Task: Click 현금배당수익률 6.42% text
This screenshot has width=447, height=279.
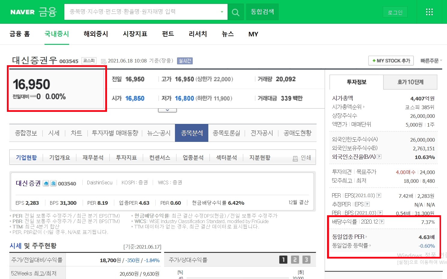Action: pos(218,203)
